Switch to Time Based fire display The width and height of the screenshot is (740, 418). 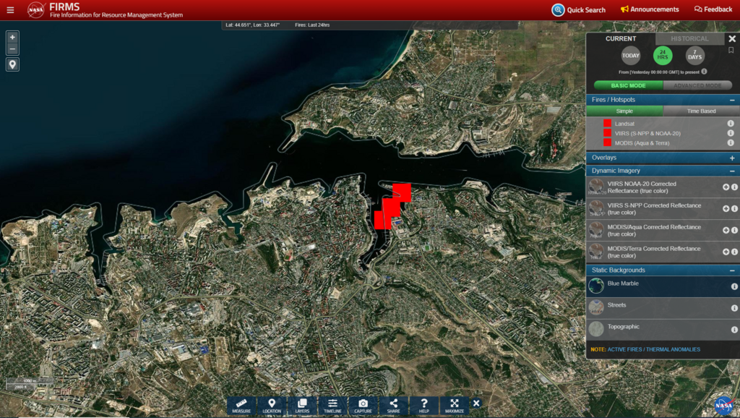(701, 111)
